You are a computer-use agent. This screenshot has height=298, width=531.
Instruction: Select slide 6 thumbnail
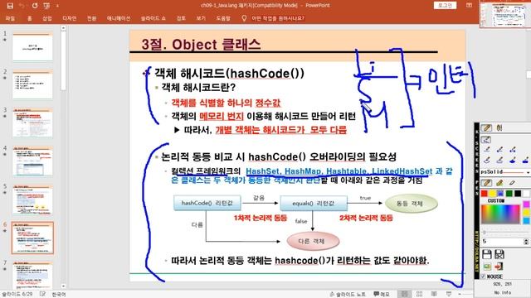click(32, 238)
